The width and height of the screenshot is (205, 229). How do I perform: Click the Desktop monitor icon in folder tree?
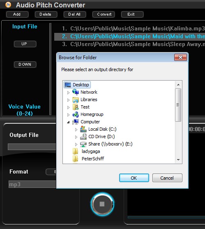[67, 85]
